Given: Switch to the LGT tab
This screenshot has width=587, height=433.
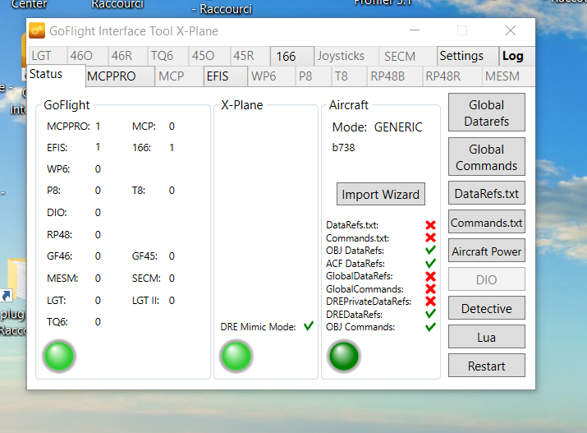Looking at the screenshot, I should click(x=48, y=56).
